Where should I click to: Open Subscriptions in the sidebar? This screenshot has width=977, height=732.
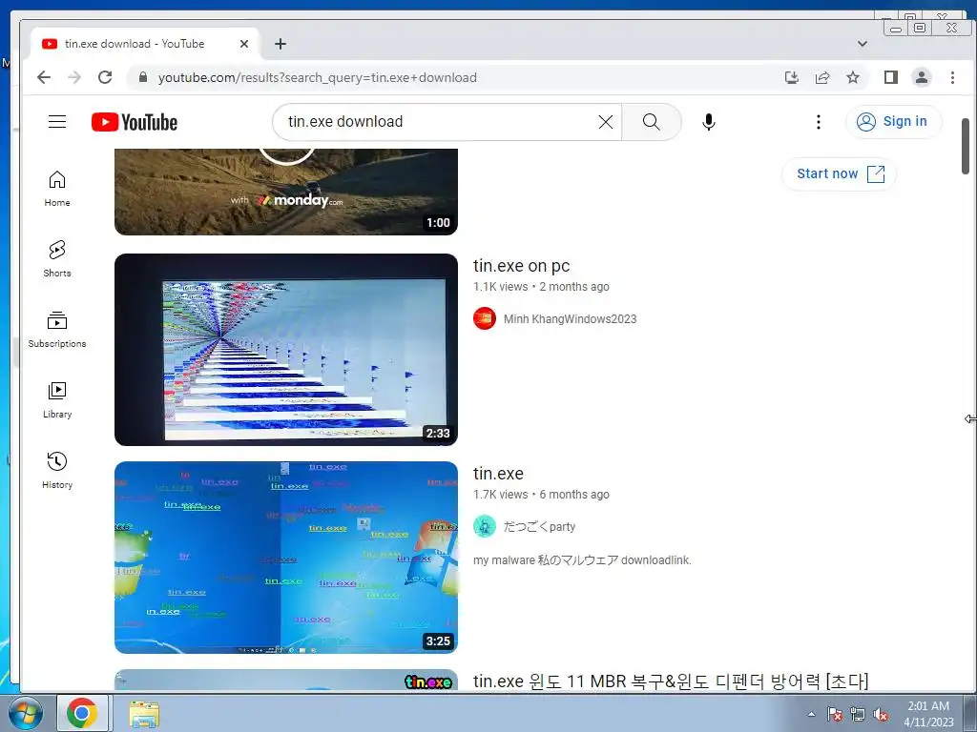57,329
